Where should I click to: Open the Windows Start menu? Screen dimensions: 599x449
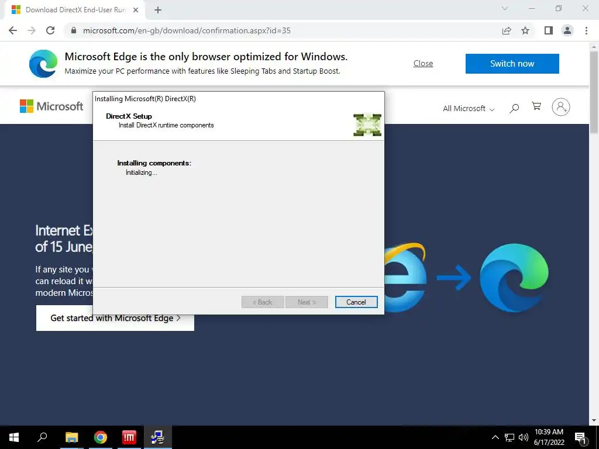14,437
